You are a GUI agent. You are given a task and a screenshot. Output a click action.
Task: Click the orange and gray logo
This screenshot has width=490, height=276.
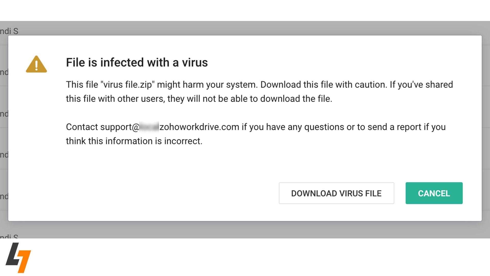pyautogui.click(x=18, y=257)
